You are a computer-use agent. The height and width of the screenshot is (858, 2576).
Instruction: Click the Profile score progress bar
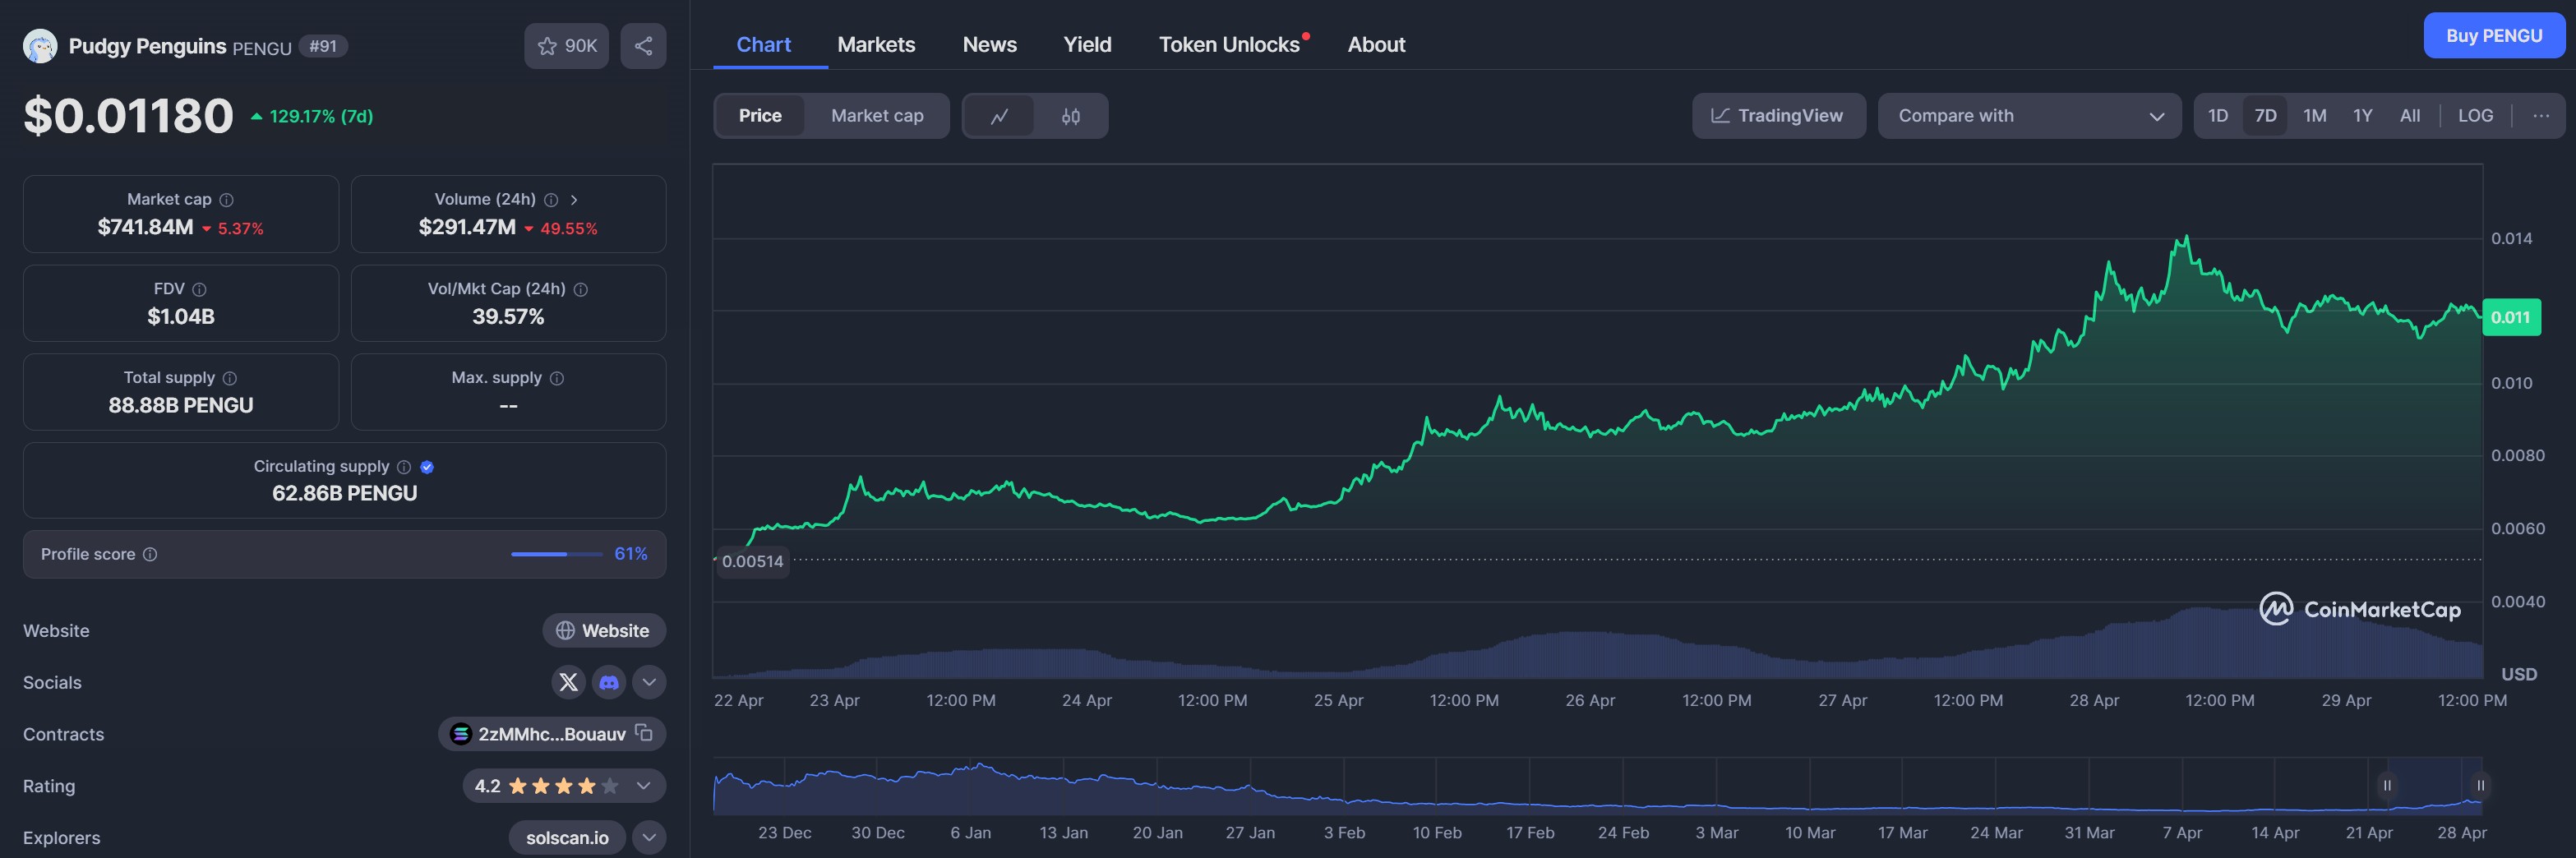pos(557,554)
